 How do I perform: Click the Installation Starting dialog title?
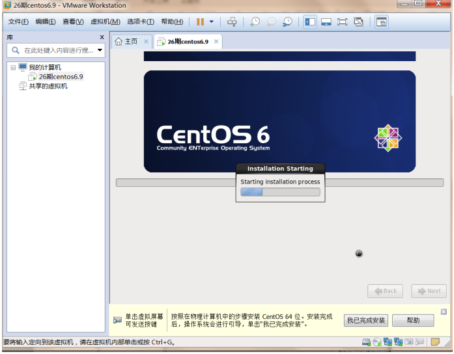pos(280,169)
